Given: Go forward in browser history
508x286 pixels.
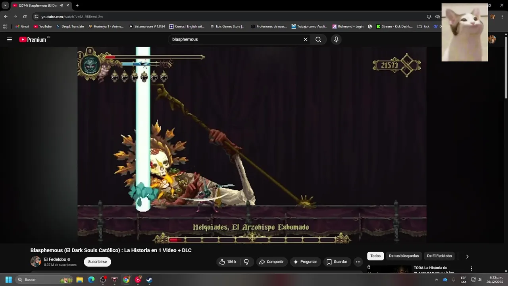Looking at the screenshot, I should coord(15,17).
